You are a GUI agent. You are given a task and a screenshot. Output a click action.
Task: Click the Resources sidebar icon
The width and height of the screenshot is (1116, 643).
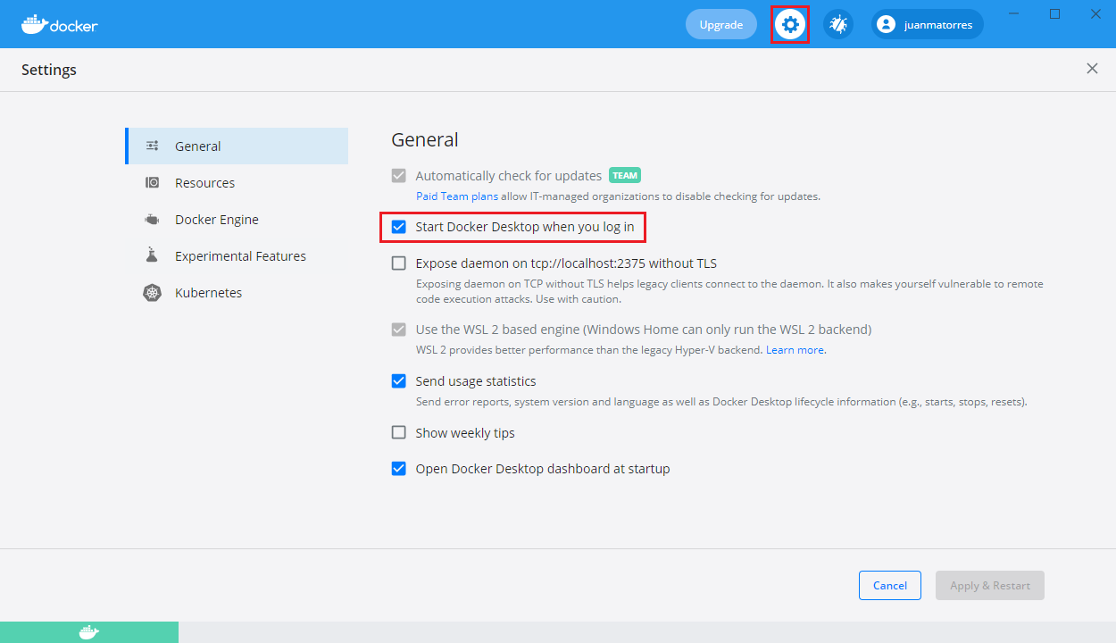click(153, 183)
